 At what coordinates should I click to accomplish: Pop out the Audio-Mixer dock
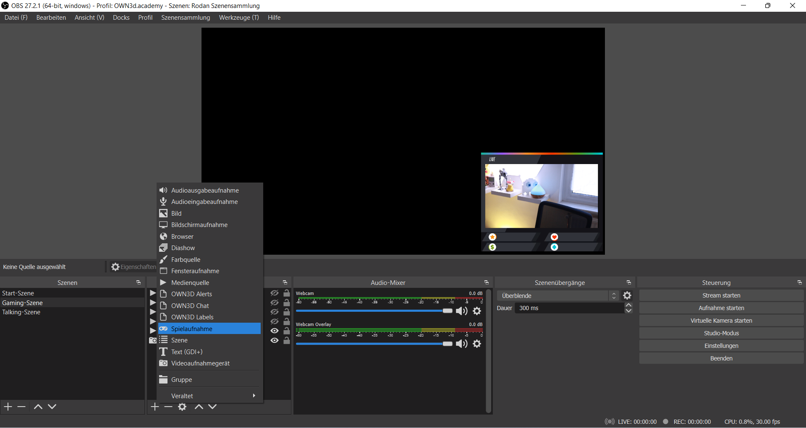[x=486, y=283]
